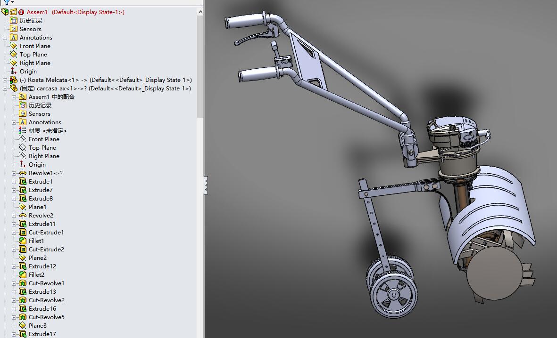The image size is (557, 338).
Task: Expand the Extrude7 feature node
Action: (14, 191)
